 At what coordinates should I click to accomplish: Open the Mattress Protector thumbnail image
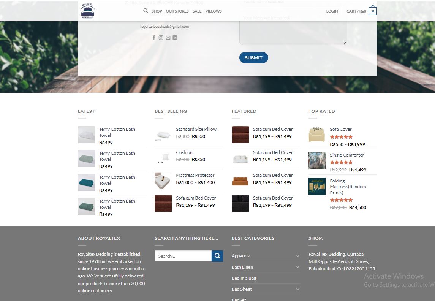click(x=163, y=181)
